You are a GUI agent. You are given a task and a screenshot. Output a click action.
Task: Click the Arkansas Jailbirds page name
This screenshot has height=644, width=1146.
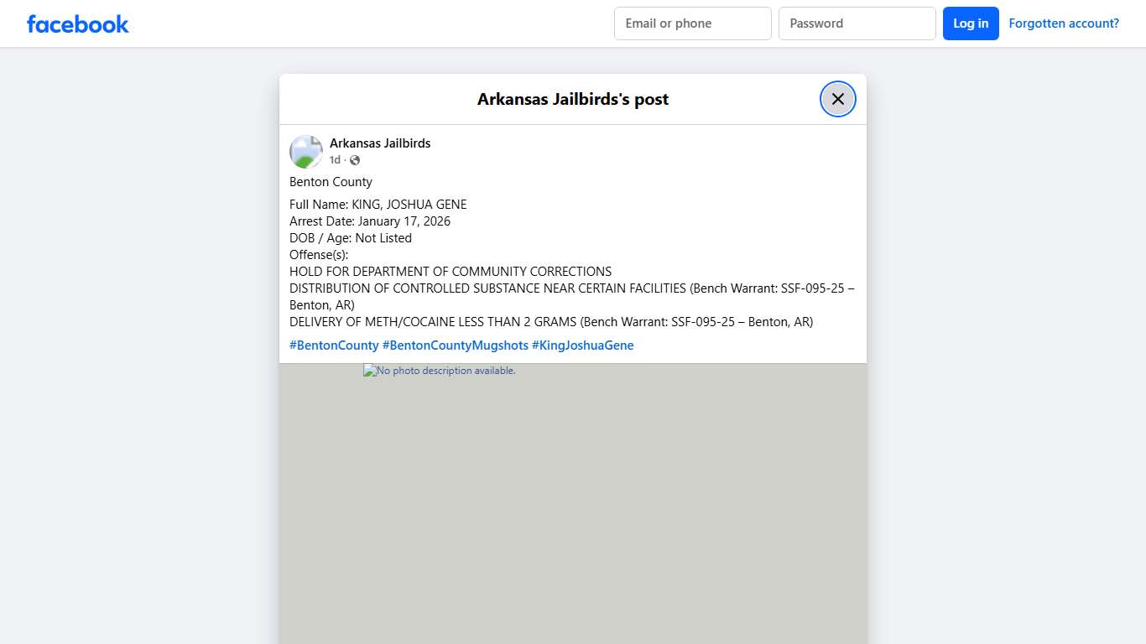380,143
